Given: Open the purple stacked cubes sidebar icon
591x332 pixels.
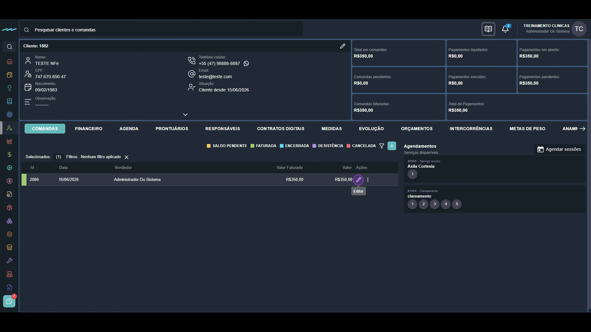Looking at the screenshot, I should tap(10, 221).
